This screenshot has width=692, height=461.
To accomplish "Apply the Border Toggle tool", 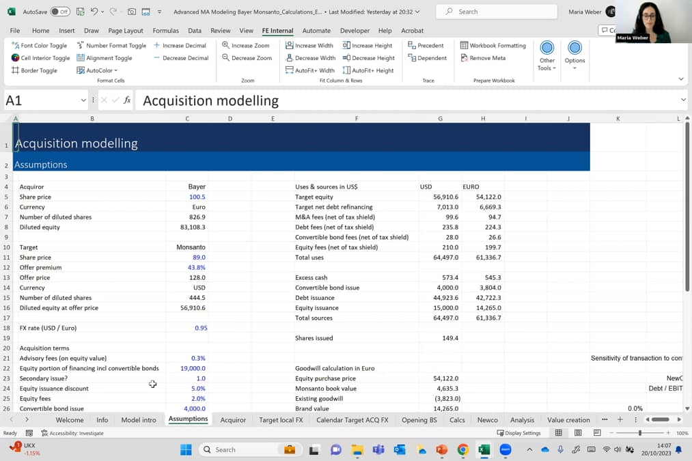I will [x=34, y=70].
